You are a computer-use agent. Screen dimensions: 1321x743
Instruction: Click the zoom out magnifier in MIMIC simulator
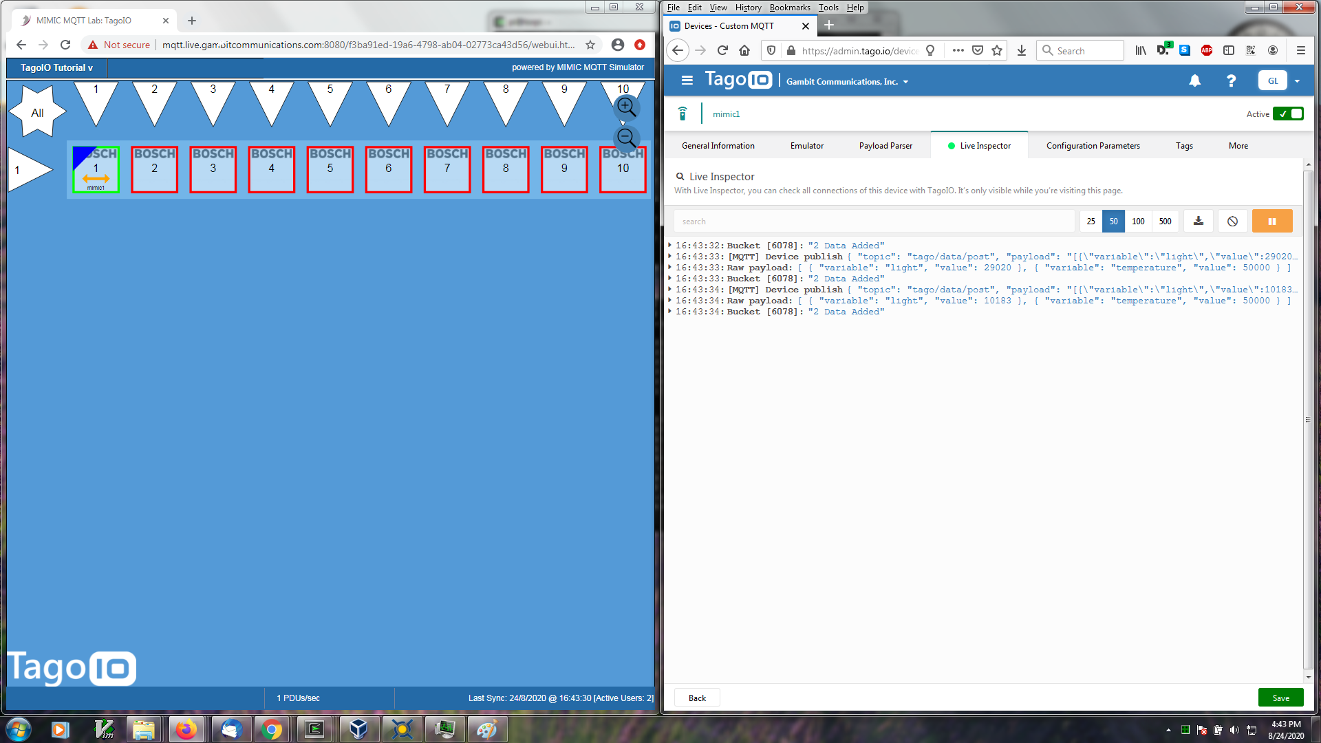(626, 138)
